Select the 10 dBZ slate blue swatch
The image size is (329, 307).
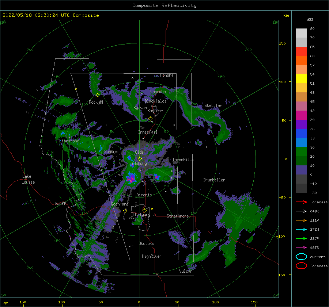tap(301, 170)
